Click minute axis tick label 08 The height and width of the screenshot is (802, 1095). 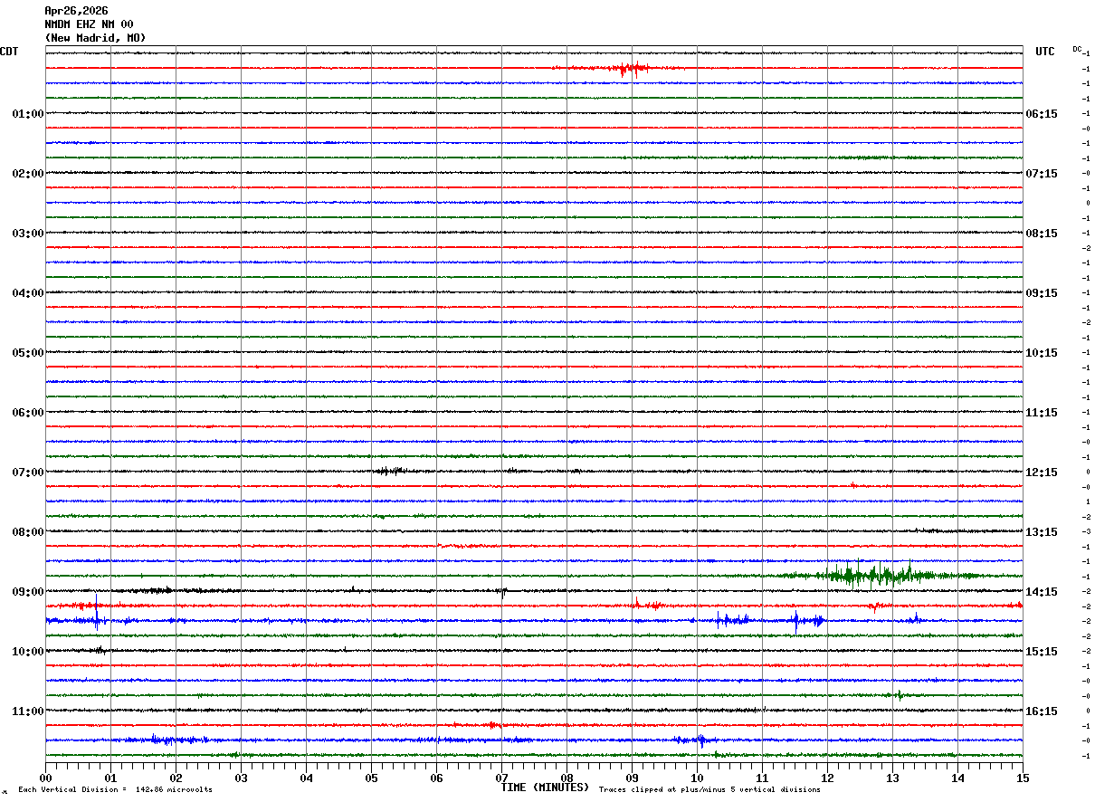click(567, 778)
